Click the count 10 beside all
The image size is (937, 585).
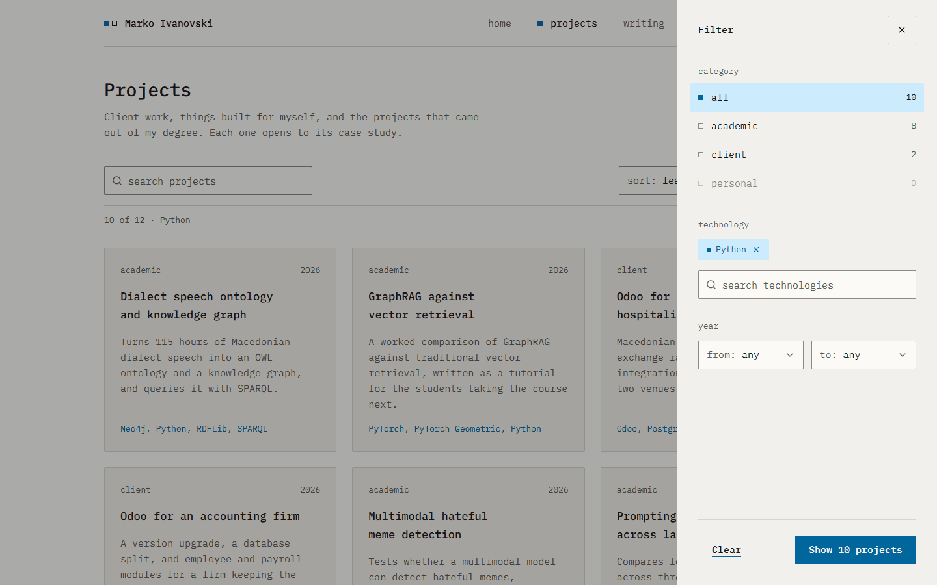(x=911, y=97)
